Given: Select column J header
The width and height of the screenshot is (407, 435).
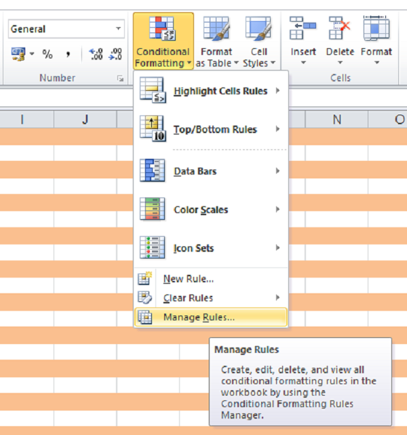Looking at the screenshot, I should click(x=85, y=119).
